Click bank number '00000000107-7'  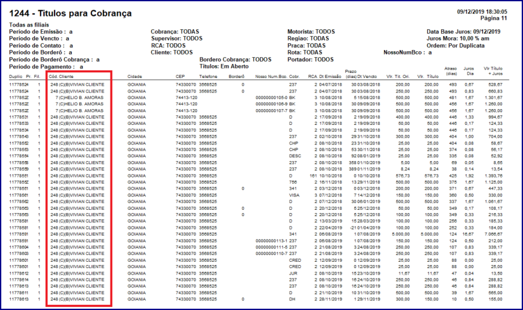[x=272, y=111]
